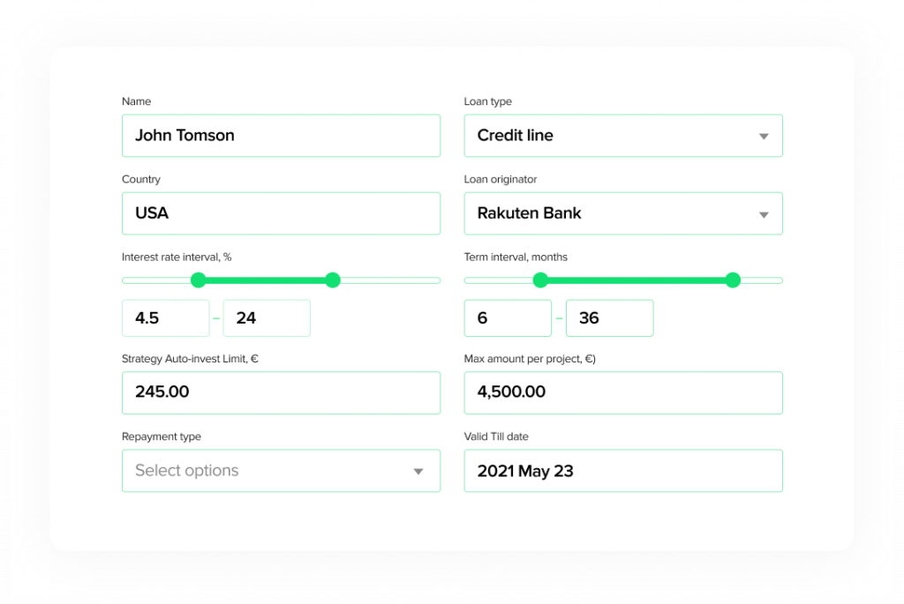Click the interest rate slider track middle
Screen dimensions: 904x604
click(265, 280)
